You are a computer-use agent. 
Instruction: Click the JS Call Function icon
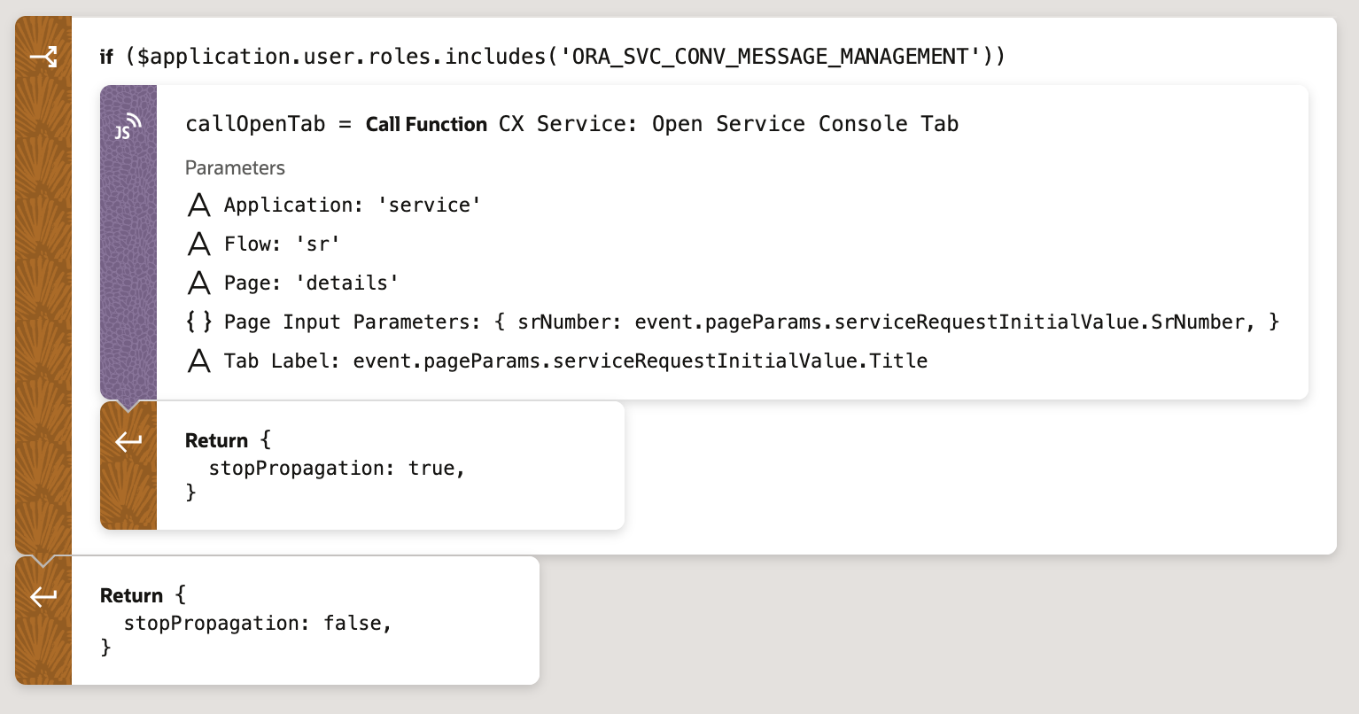click(x=128, y=126)
